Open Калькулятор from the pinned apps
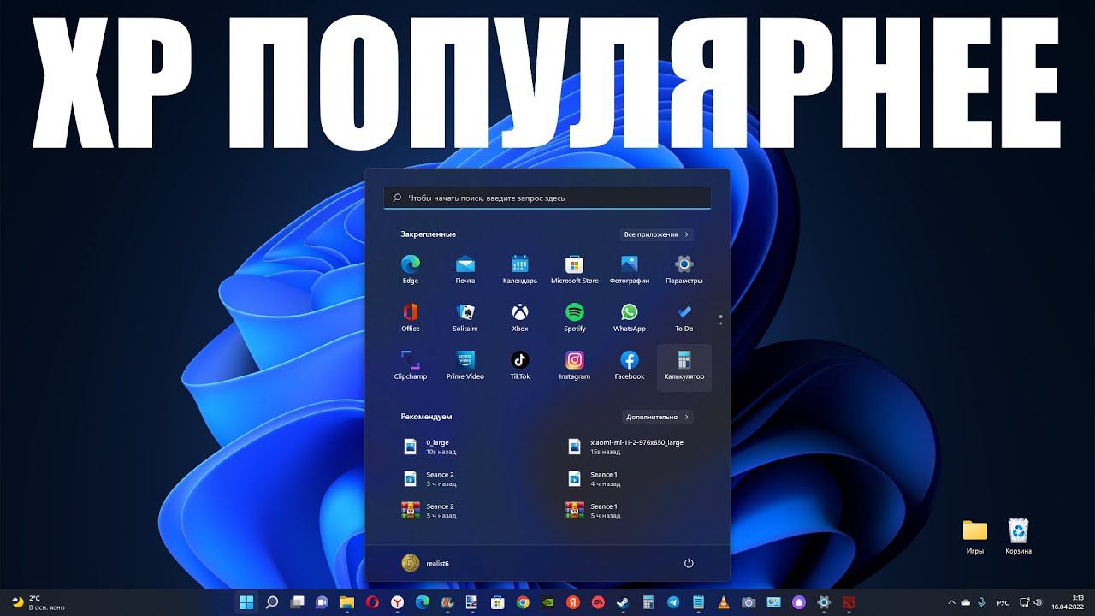 [684, 367]
